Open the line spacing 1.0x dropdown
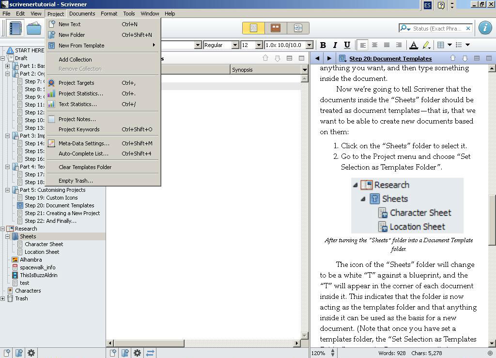Screen dimensions: 496x358 click(x=310, y=45)
